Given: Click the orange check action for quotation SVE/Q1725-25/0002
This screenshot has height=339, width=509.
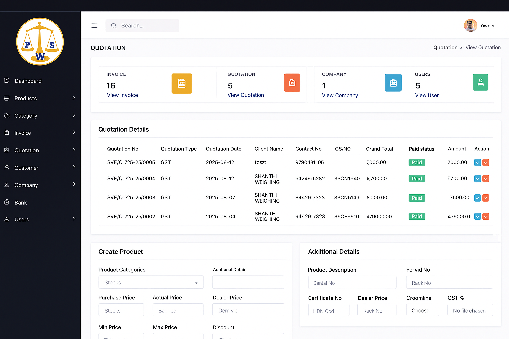Looking at the screenshot, I should [x=486, y=216].
